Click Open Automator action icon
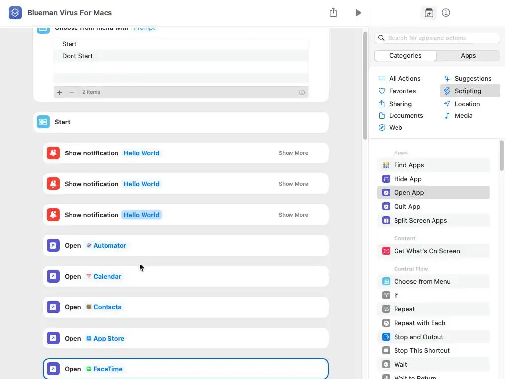This screenshot has height=379, width=505. (x=53, y=246)
